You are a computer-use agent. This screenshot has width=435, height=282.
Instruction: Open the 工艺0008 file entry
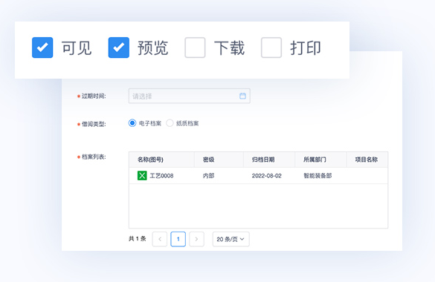coord(161,176)
